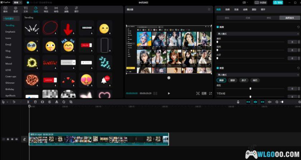Open the Audio panel icon

pos(15,9)
